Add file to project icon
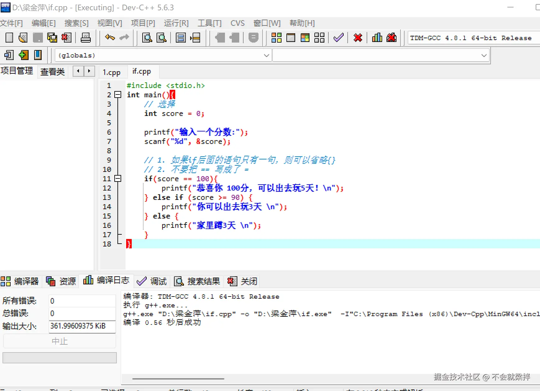This screenshot has width=540, height=391. point(23,55)
